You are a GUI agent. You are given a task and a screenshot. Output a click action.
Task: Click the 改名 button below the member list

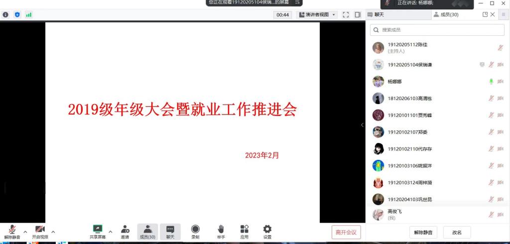457,232
